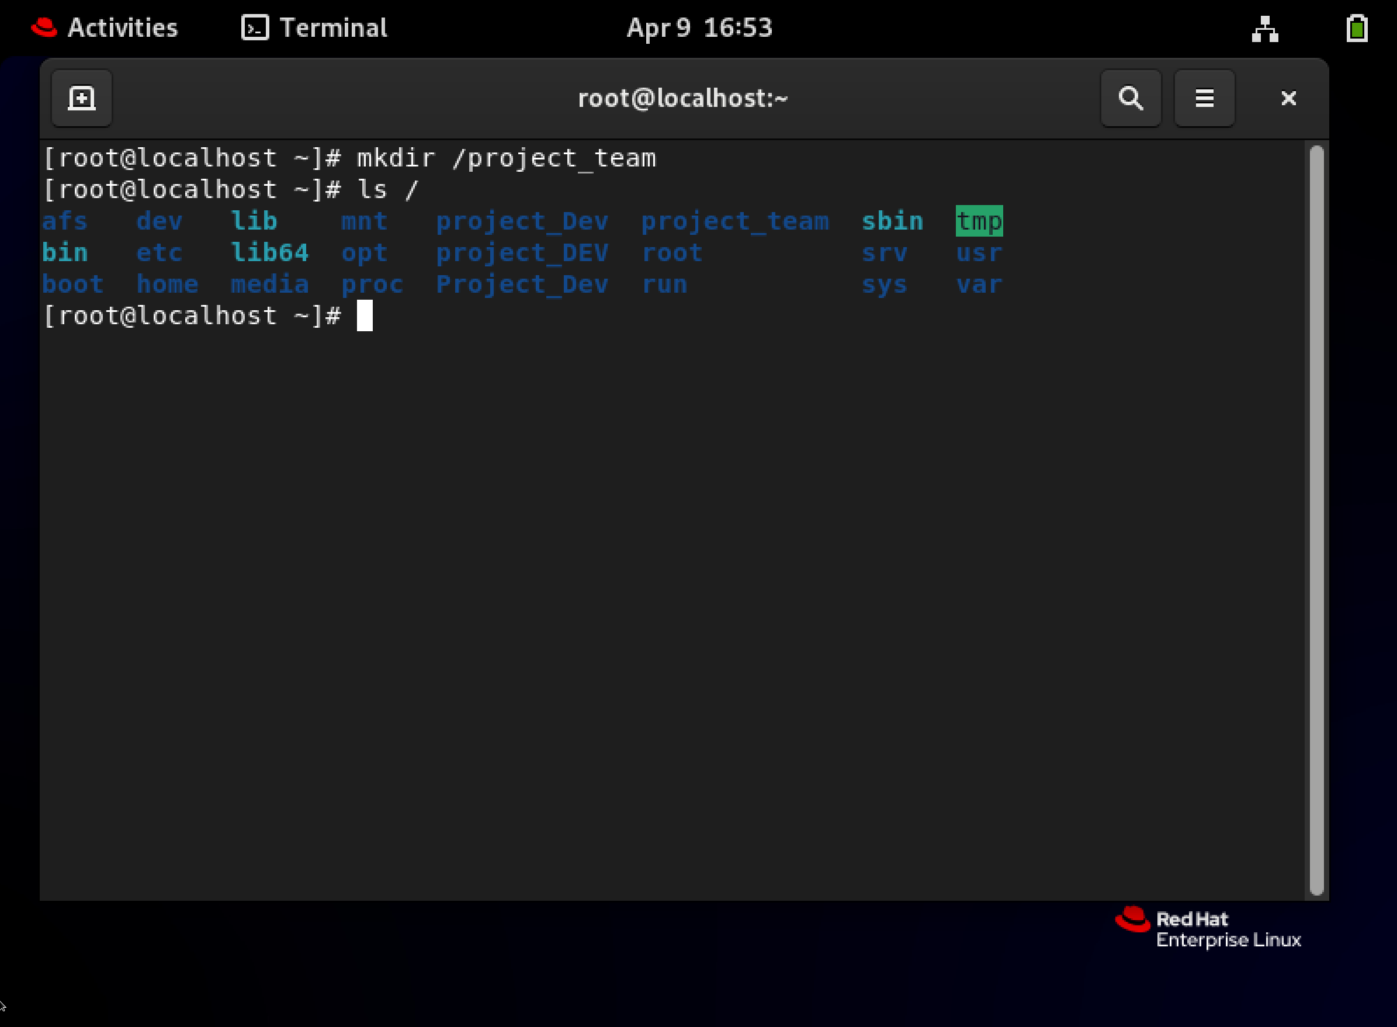The width and height of the screenshot is (1397, 1027).
Task: Click the text 'mkdir /project_team'
Action: coord(506,158)
